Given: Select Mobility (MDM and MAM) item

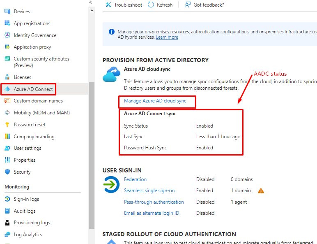Looking at the screenshot, I should tap(41, 113).
